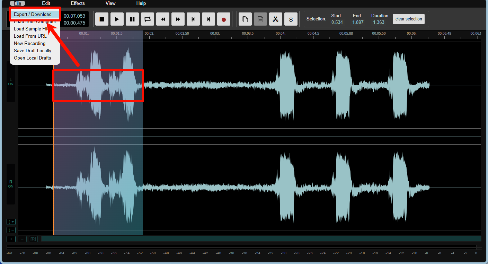The width and height of the screenshot is (488, 264).
Task: Click the Copy selection icon
Action: click(245, 19)
